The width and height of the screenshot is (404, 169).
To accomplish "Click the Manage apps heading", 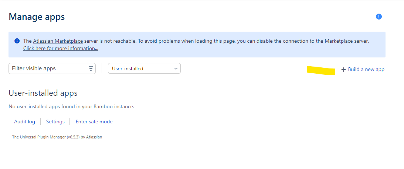I will coord(37,17).
